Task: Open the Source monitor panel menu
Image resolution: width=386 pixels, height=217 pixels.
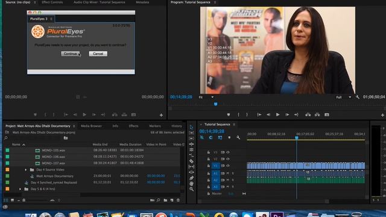Action: (35, 2)
